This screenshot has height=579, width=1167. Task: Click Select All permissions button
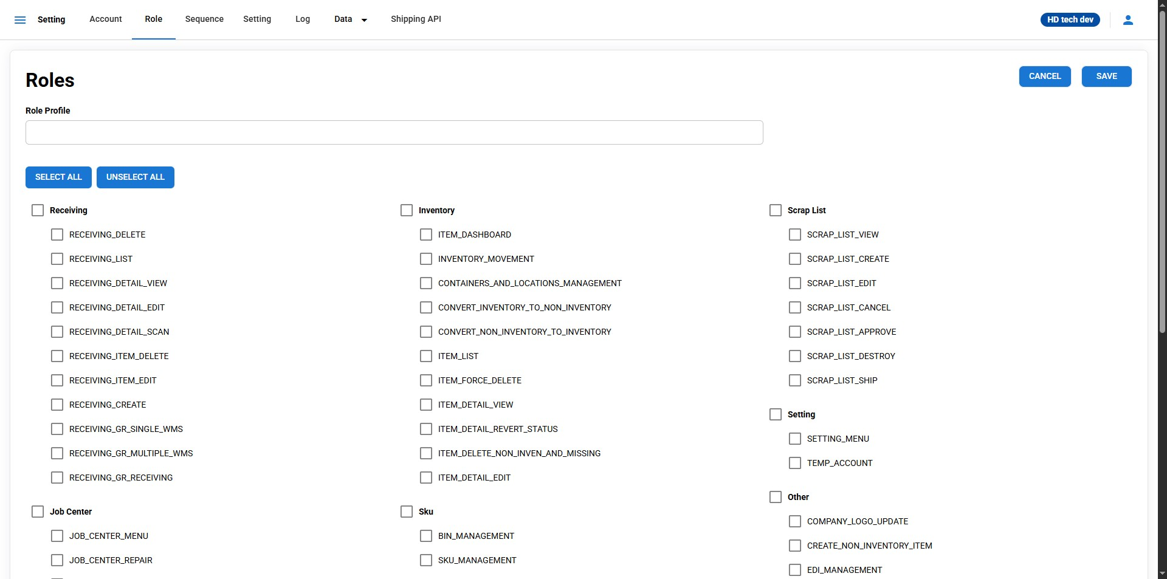[x=58, y=177]
